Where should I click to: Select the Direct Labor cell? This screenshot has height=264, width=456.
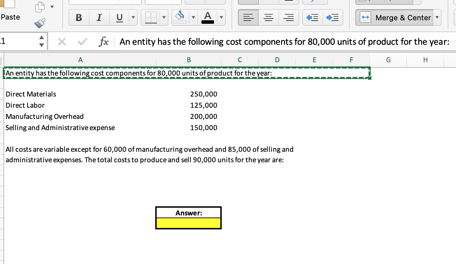click(x=80, y=105)
